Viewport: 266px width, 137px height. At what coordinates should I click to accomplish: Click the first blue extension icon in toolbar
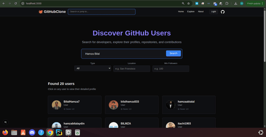pos(197,3)
